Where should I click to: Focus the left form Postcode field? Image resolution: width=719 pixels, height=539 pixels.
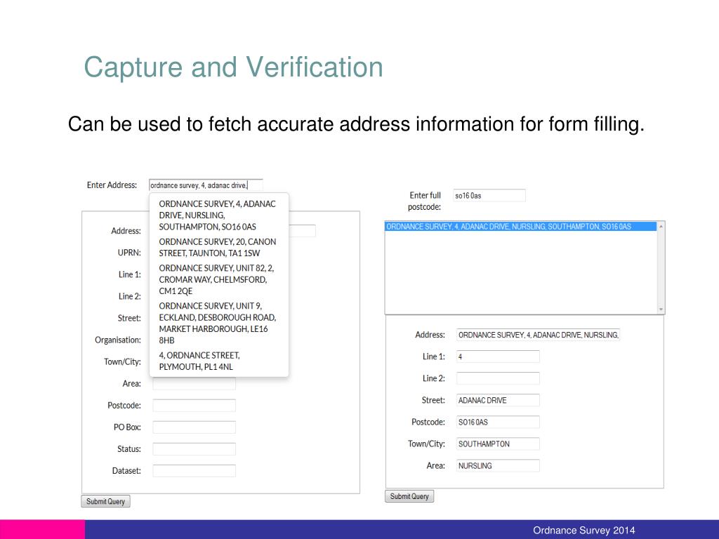[x=194, y=406]
